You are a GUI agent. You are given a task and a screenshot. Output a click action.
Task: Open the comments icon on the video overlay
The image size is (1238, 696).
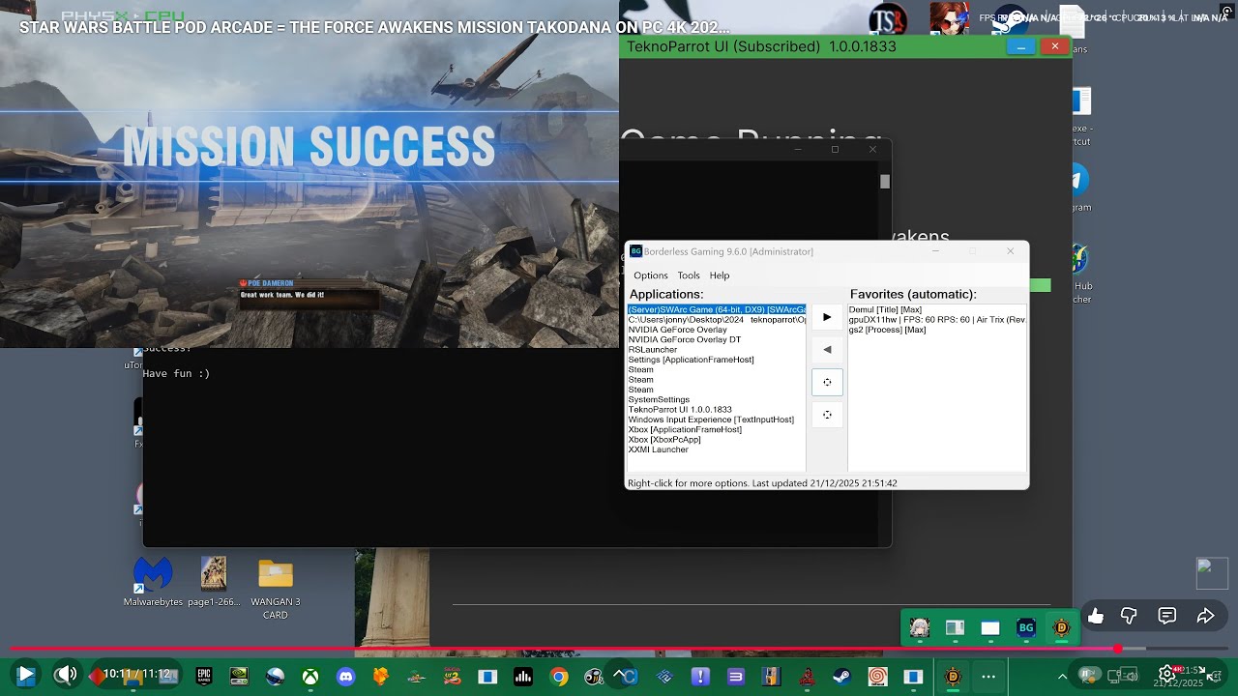1167,616
